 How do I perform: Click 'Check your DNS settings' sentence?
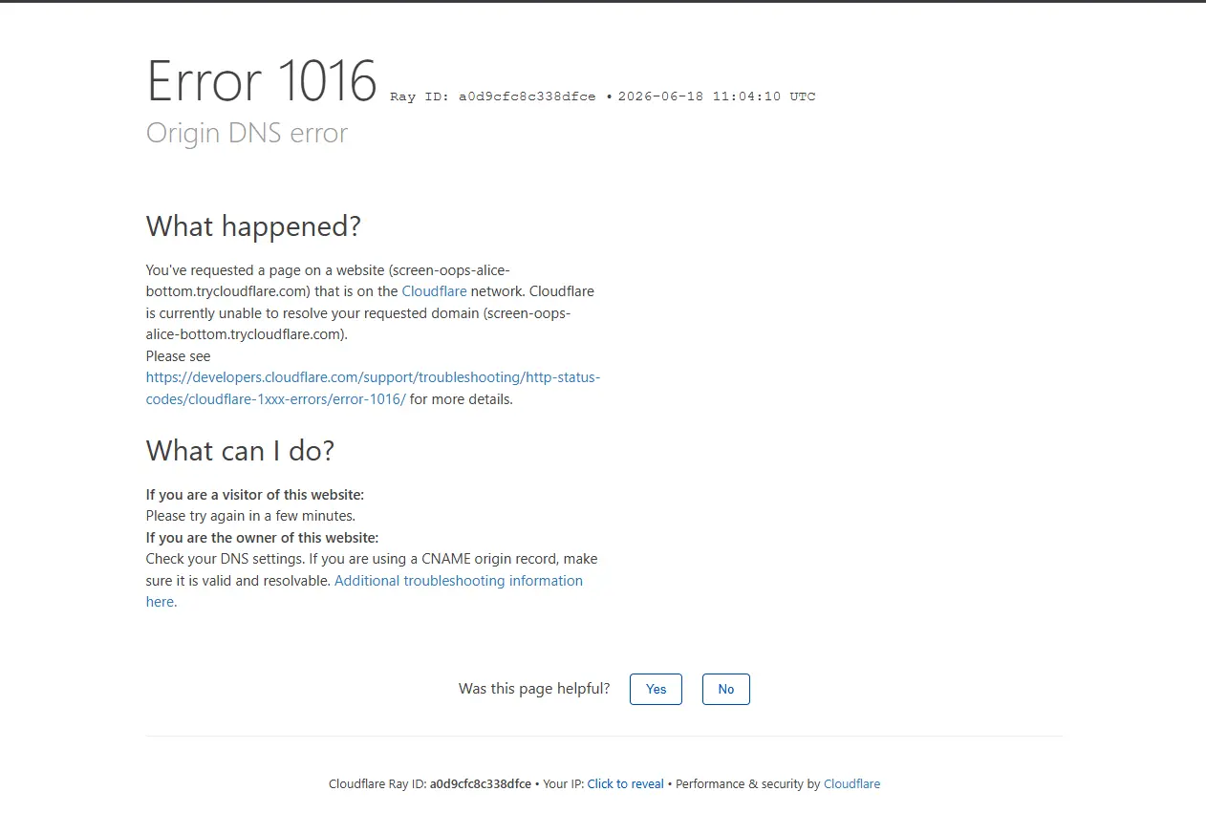click(224, 559)
